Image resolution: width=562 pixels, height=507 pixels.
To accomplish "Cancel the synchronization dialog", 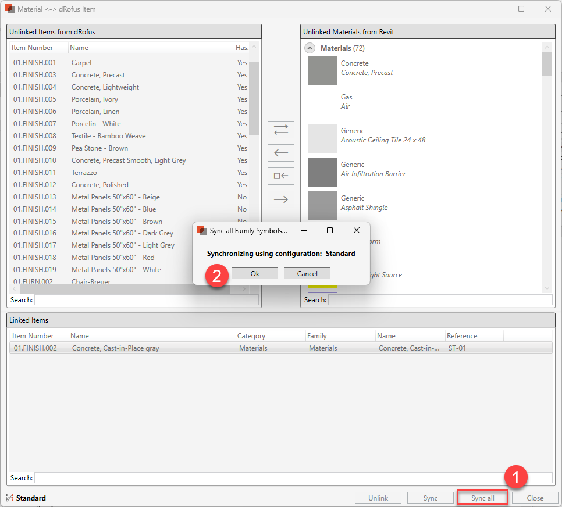I will pos(307,273).
